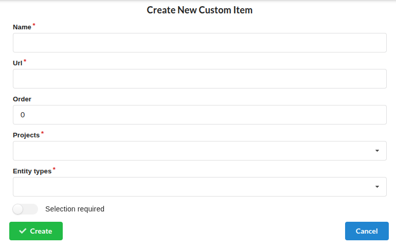Focus the Name text field

point(200,43)
